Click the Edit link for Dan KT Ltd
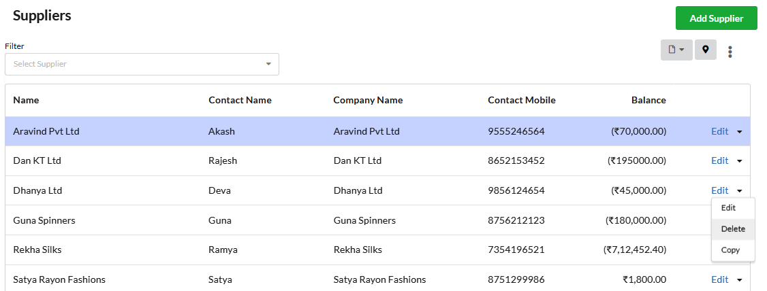767x291 pixels. click(719, 160)
